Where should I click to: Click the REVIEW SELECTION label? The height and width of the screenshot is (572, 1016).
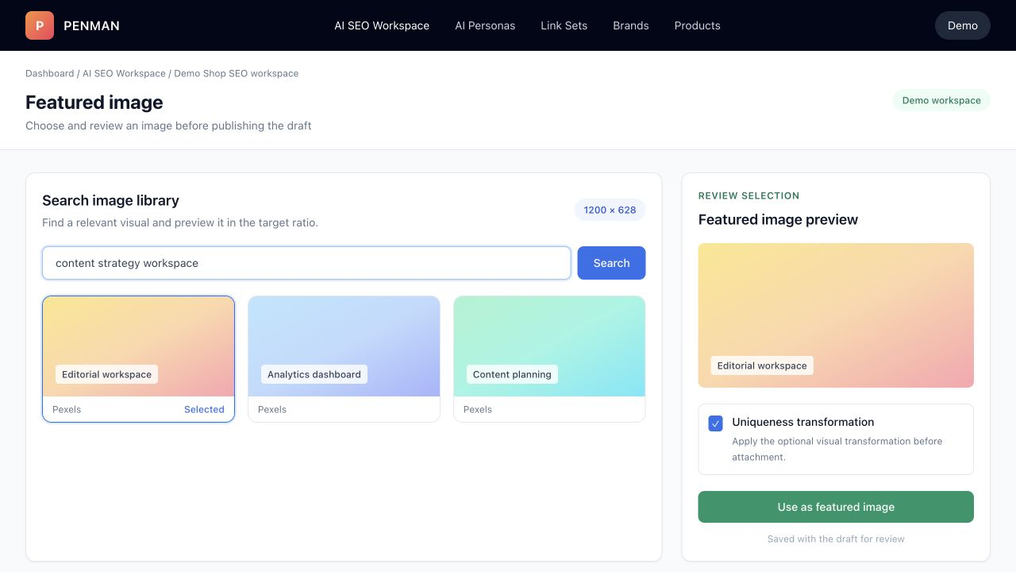tap(749, 195)
